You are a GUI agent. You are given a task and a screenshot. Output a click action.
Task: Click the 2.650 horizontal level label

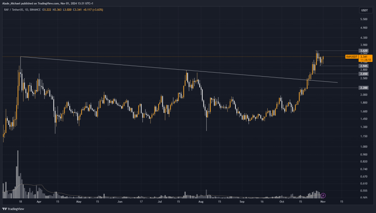tap(363, 74)
